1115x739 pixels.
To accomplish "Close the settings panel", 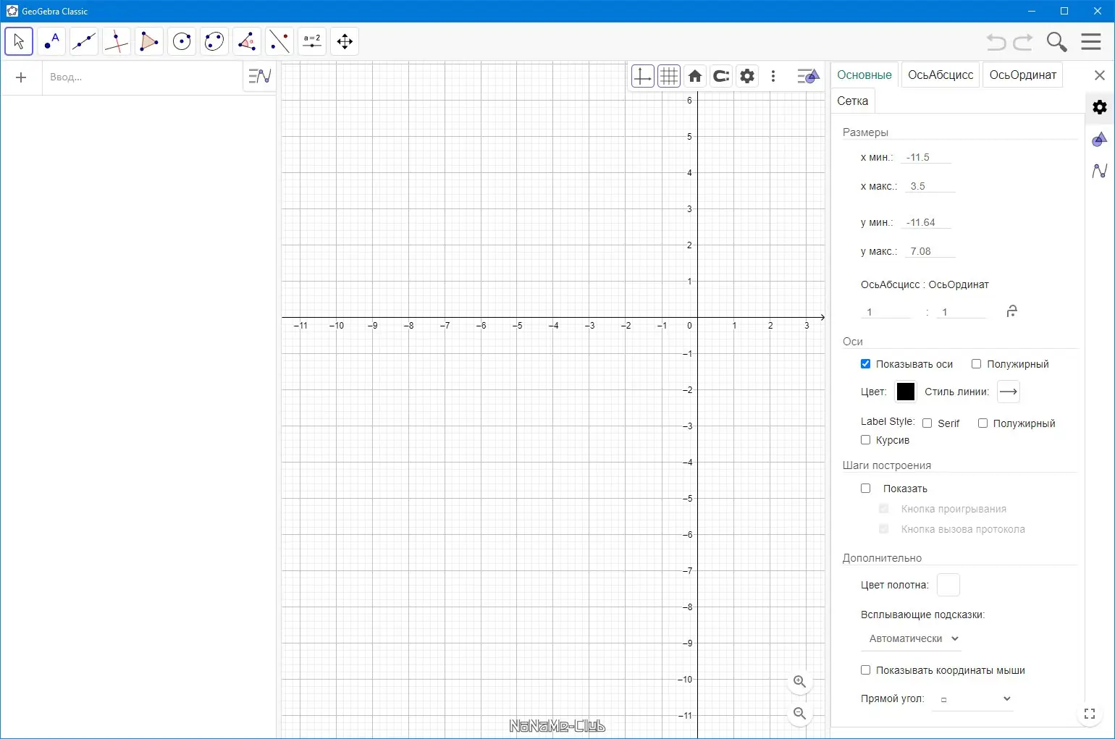I will (1100, 75).
